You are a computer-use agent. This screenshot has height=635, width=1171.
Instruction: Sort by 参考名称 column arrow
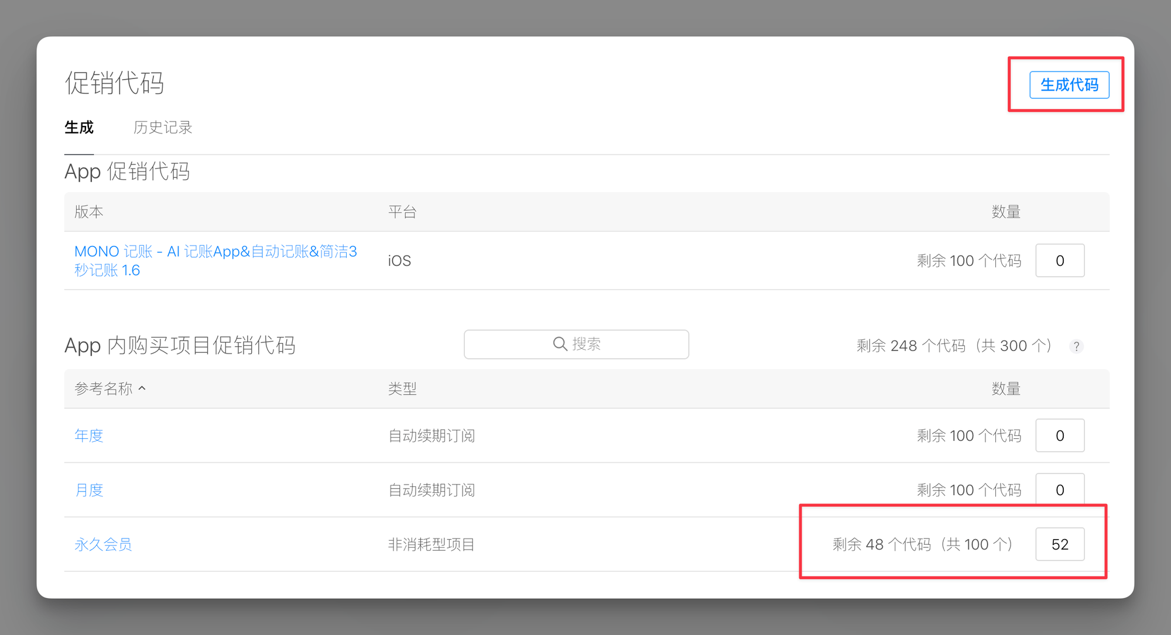[142, 388]
